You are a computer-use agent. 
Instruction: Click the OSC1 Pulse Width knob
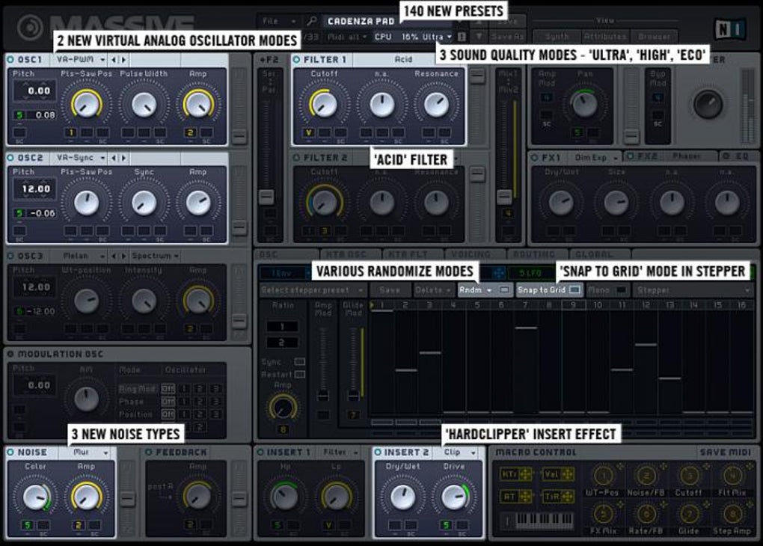[144, 104]
